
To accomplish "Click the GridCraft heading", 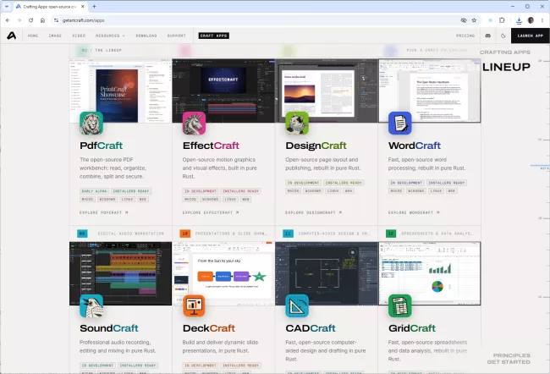I will (x=412, y=328).
